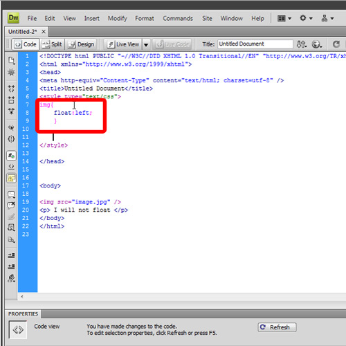Click the Preview in Browser globe icon
Image resolution: width=346 pixels, height=346 pixels.
tap(317, 44)
